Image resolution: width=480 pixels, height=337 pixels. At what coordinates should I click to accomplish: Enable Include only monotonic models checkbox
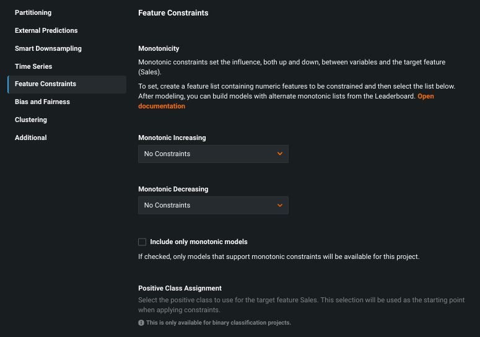(142, 242)
